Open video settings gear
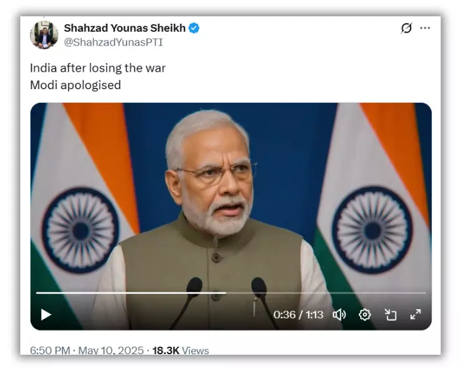Screen dimensions: 461x371 tap(364, 314)
